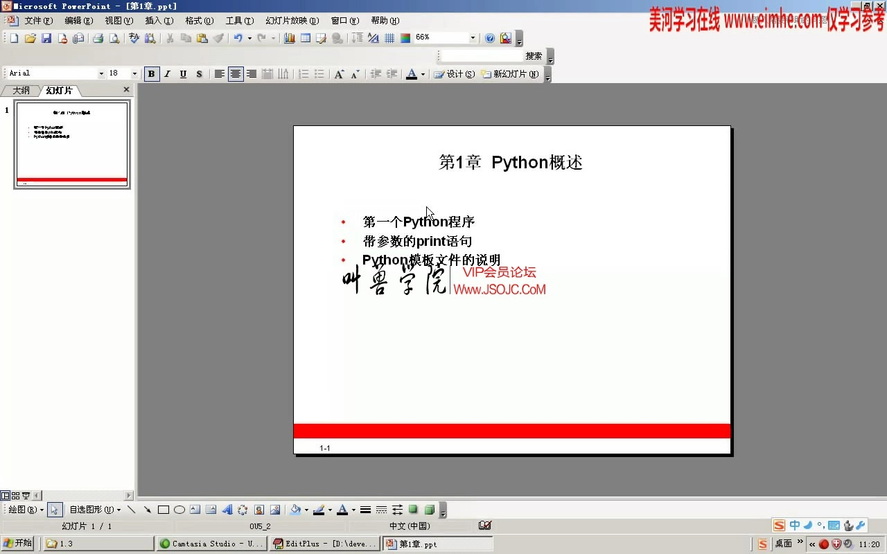
Task: Select the oval shape tool
Action: tap(179, 510)
